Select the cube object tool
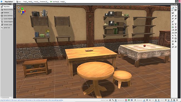The image size is (181, 102). click(173, 13)
